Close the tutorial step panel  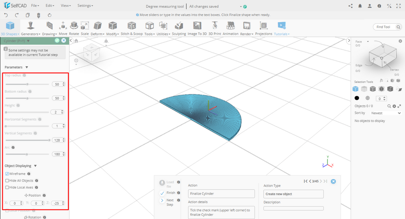(x=333, y=182)
